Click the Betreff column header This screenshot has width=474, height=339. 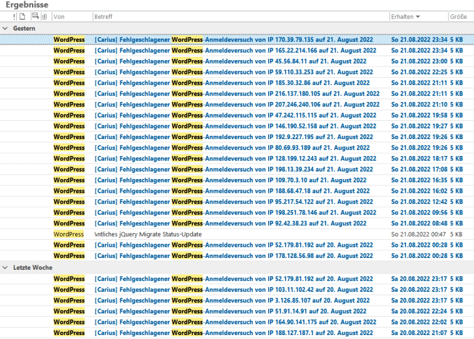point(103,16)
